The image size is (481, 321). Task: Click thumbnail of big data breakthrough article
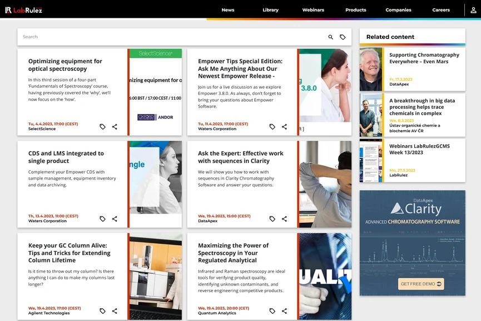coord(371,115)
